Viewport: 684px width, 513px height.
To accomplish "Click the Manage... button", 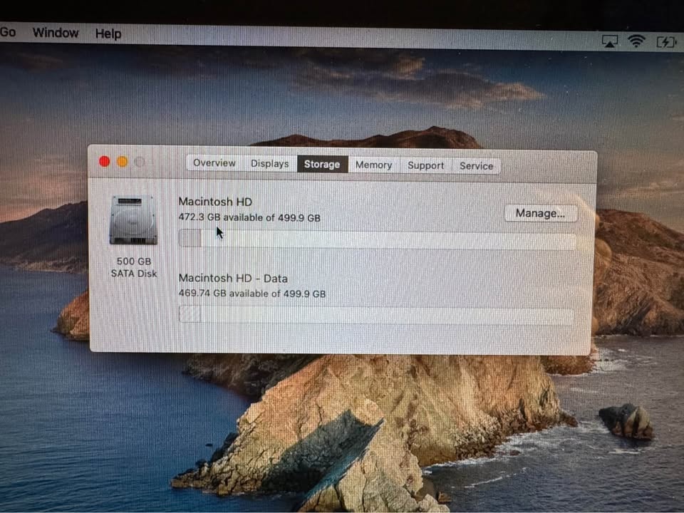I will 541,213.
